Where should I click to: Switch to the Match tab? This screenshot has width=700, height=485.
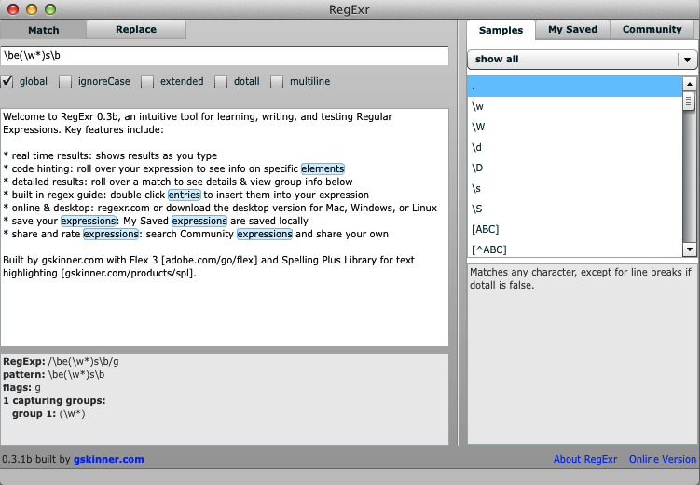coord(43,30)
